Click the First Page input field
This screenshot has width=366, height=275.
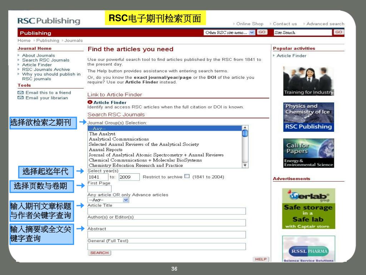[x=99, y=189]
